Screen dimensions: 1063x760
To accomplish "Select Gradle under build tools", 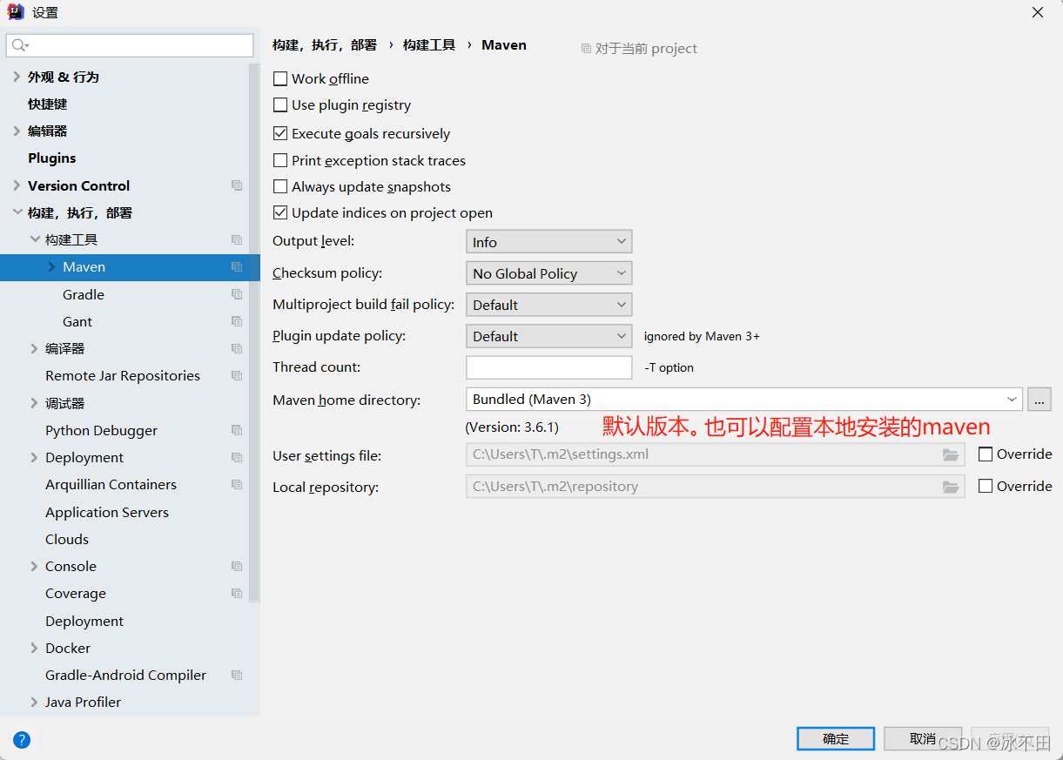I will 83,294.
